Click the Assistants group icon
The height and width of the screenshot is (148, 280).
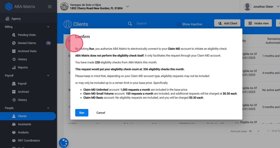coord(14,124)
